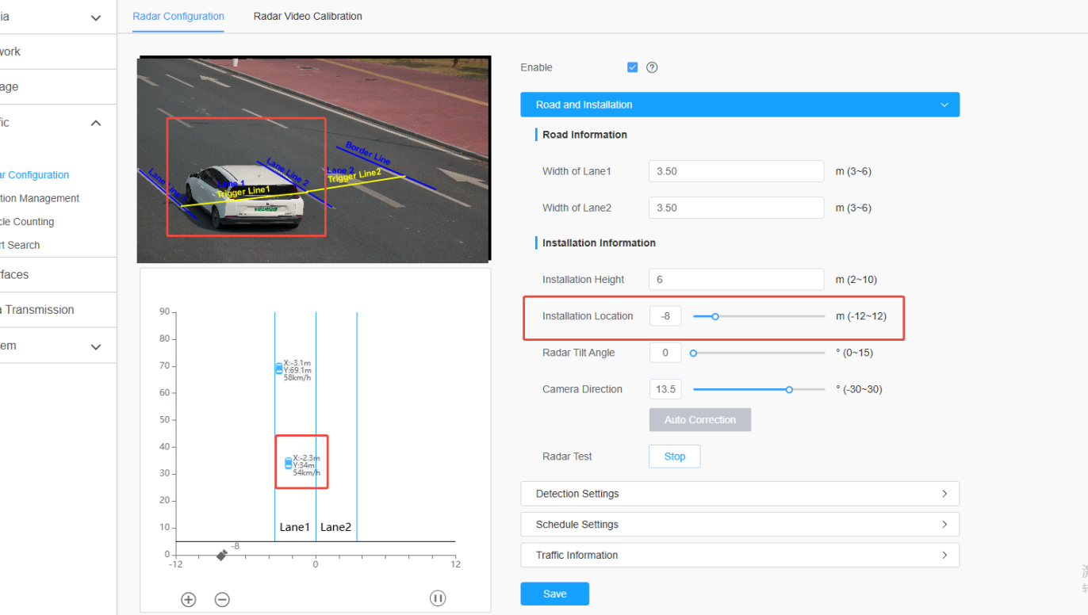Zoom in the radar plot with plus icon
Image resolution: width=1088 pixels, height=615 pixels.
click(188, 599)
